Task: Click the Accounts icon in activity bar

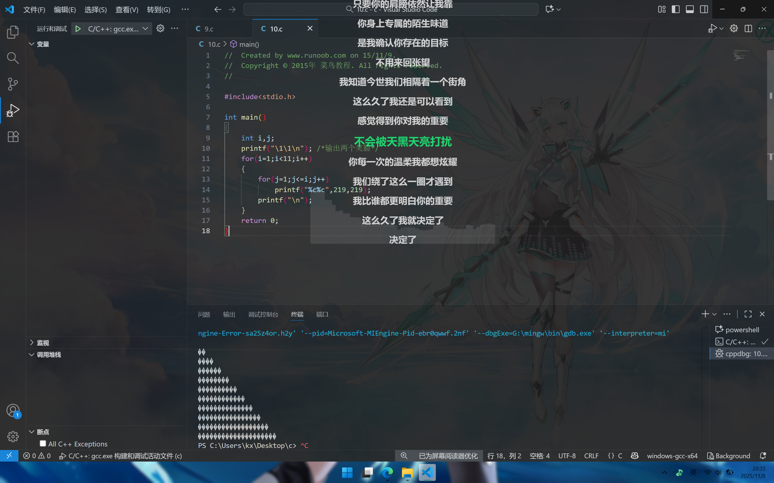Action: pos(13,411)
